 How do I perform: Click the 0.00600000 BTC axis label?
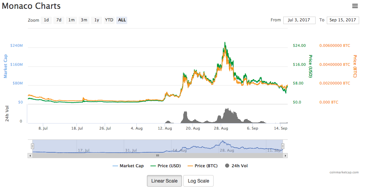tap(335, 45)
